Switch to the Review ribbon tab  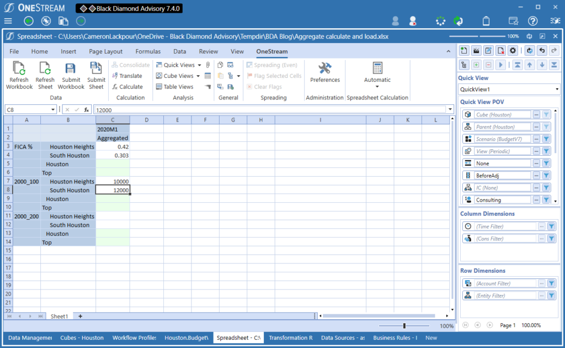(208, 51)
